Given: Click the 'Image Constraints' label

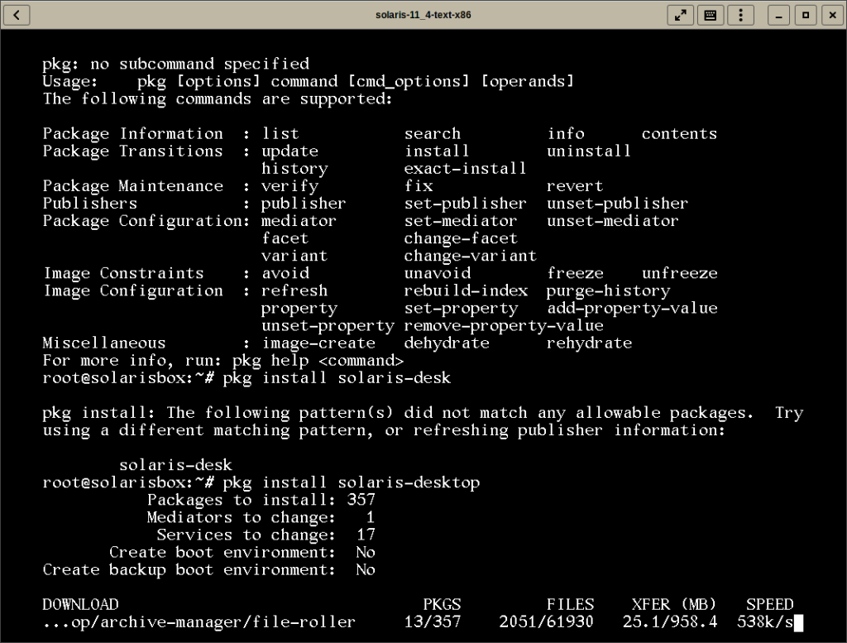Looking at the screenshot, I should tap(124, 273).
